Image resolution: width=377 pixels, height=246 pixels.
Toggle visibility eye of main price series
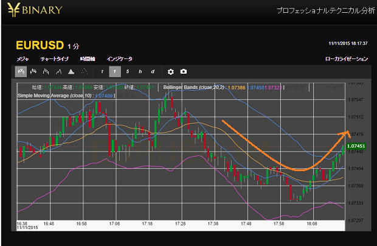coord(21,87)
